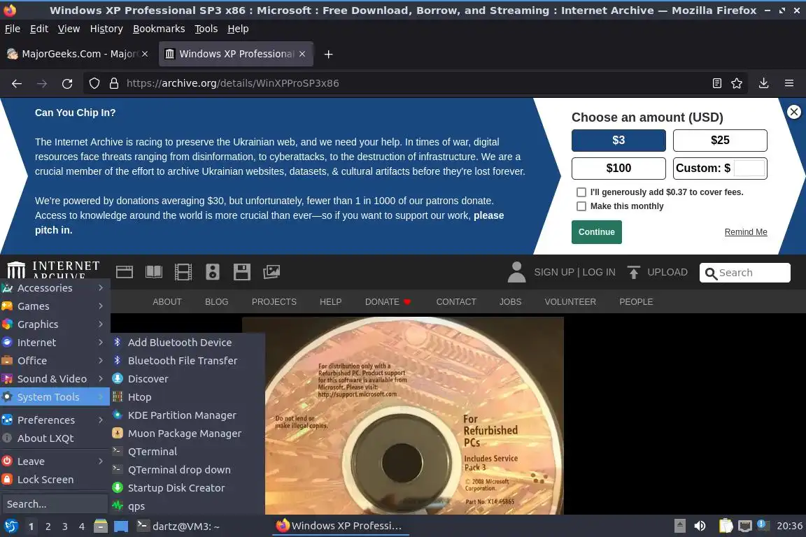The width and height of the screenshot is (806, 537).
Task: Switch to virtual desktop 3
Action: click(x=65, y=527)
